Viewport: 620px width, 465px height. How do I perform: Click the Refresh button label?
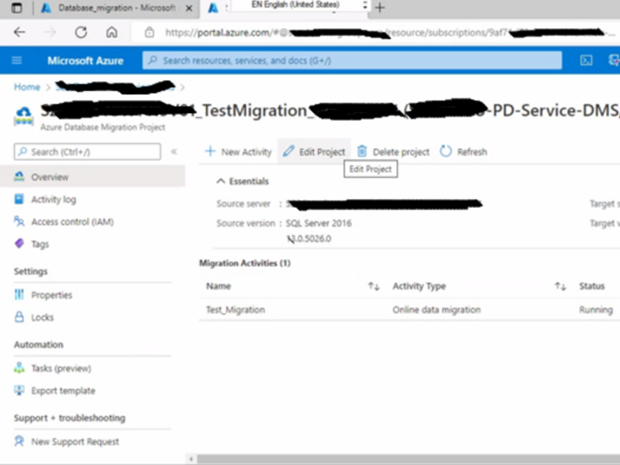[472, 152]
